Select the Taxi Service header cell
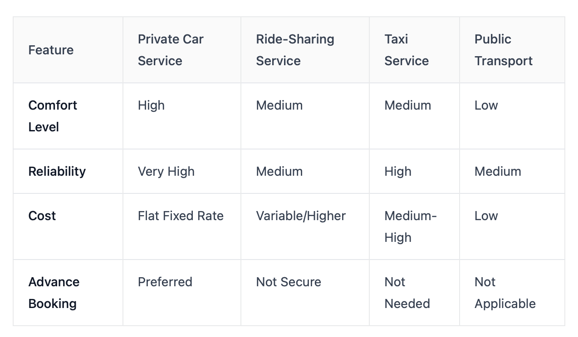The width and height of the screenshot is (578, 337). [x=407, y=50]
